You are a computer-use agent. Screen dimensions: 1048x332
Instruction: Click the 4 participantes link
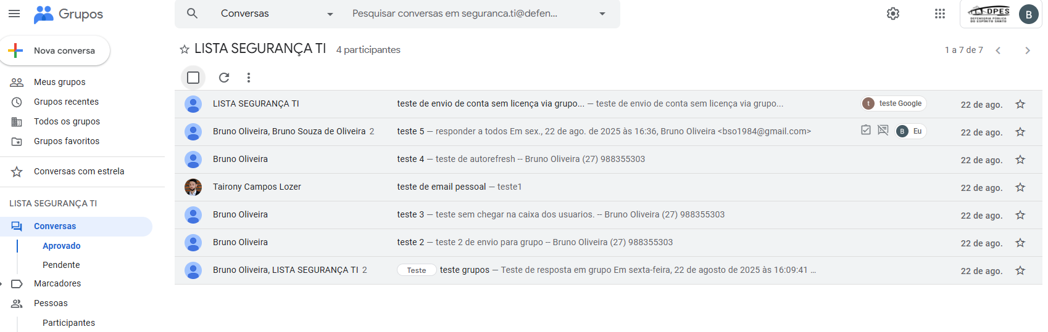tap(368, 50)
